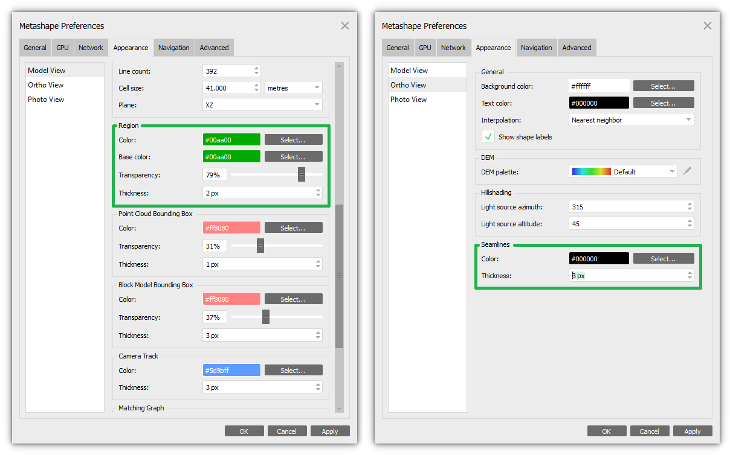Click Region Thickness stepper arrows
Image resolution: width=730 pixels, height=455 pixels.
click(318, 193)
